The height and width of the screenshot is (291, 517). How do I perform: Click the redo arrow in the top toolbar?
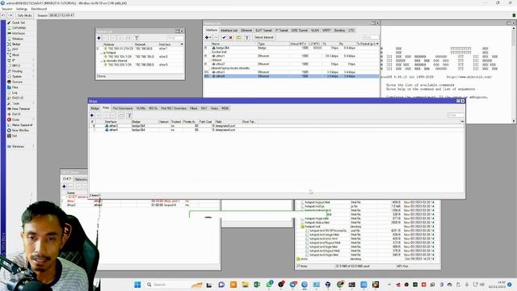[11, 15]
